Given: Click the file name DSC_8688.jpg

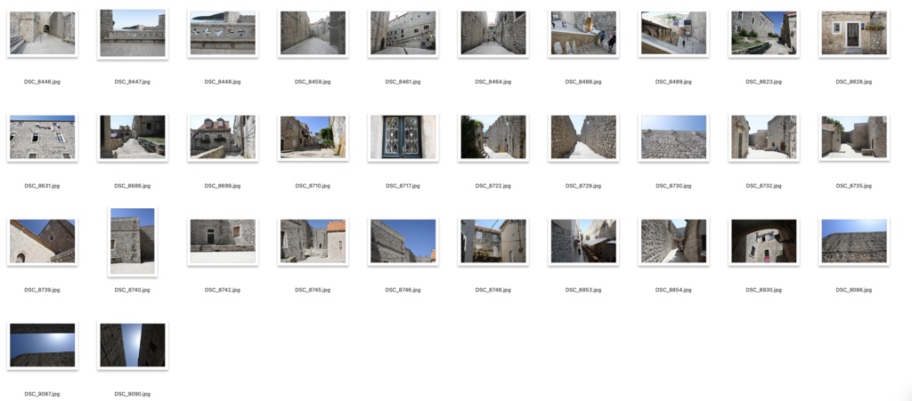Looking at the screenshot, I should 132,186.
